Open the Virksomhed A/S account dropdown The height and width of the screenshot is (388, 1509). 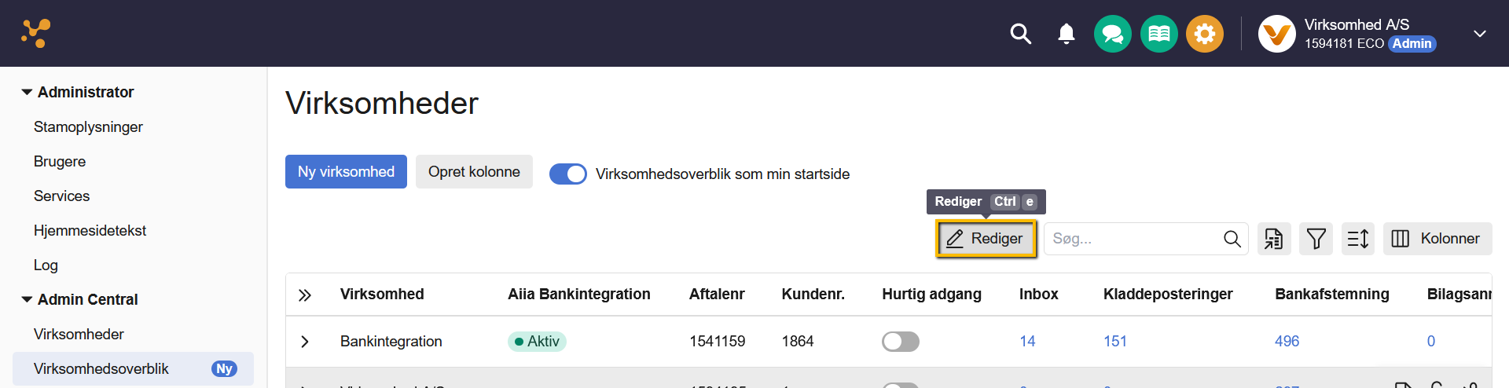click(x=1479, y=34)
